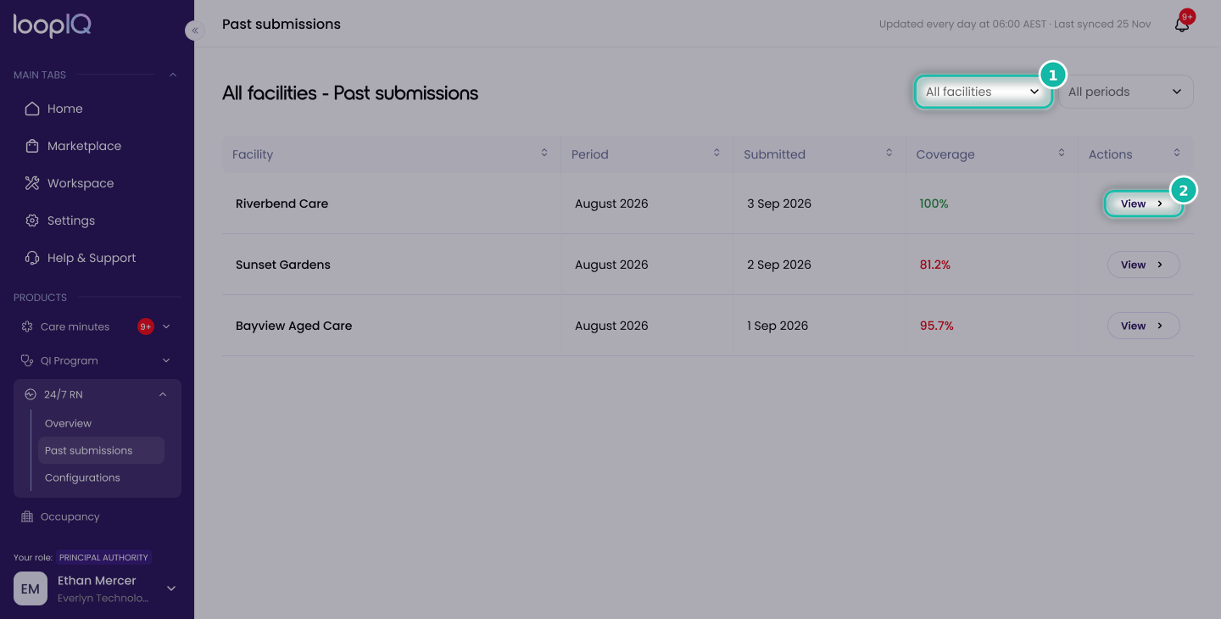This screenshot has width=1221, height=619.
Task: Click the EM user avatar
Action: [x=31, y=588]
